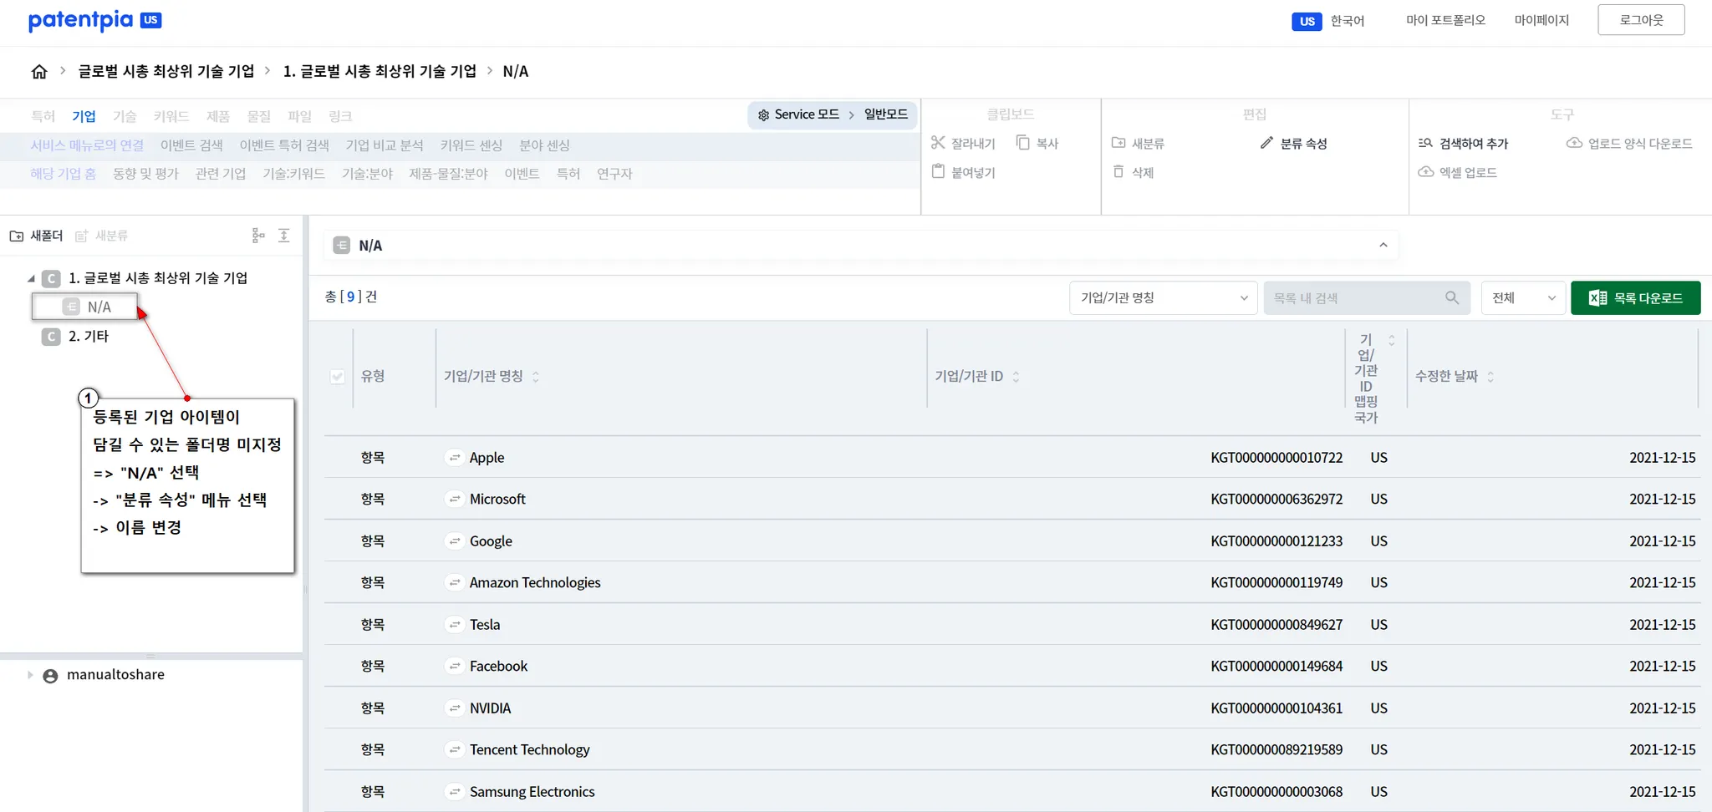
Task: Click the 잘라내기 scissors icon
Action: pyautogui.click(x=938, y=143)
